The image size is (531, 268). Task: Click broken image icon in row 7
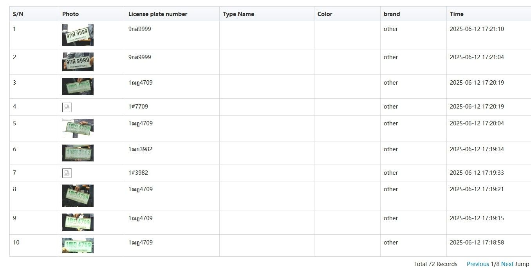[x=67, y=173]
